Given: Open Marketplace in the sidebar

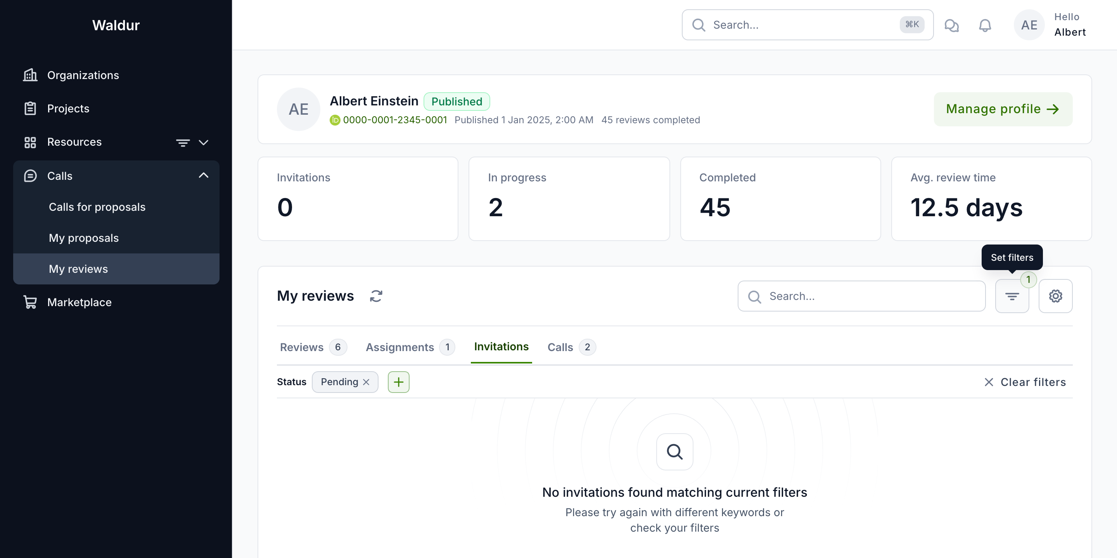Looking at the screenshot, I should [116, 302].
